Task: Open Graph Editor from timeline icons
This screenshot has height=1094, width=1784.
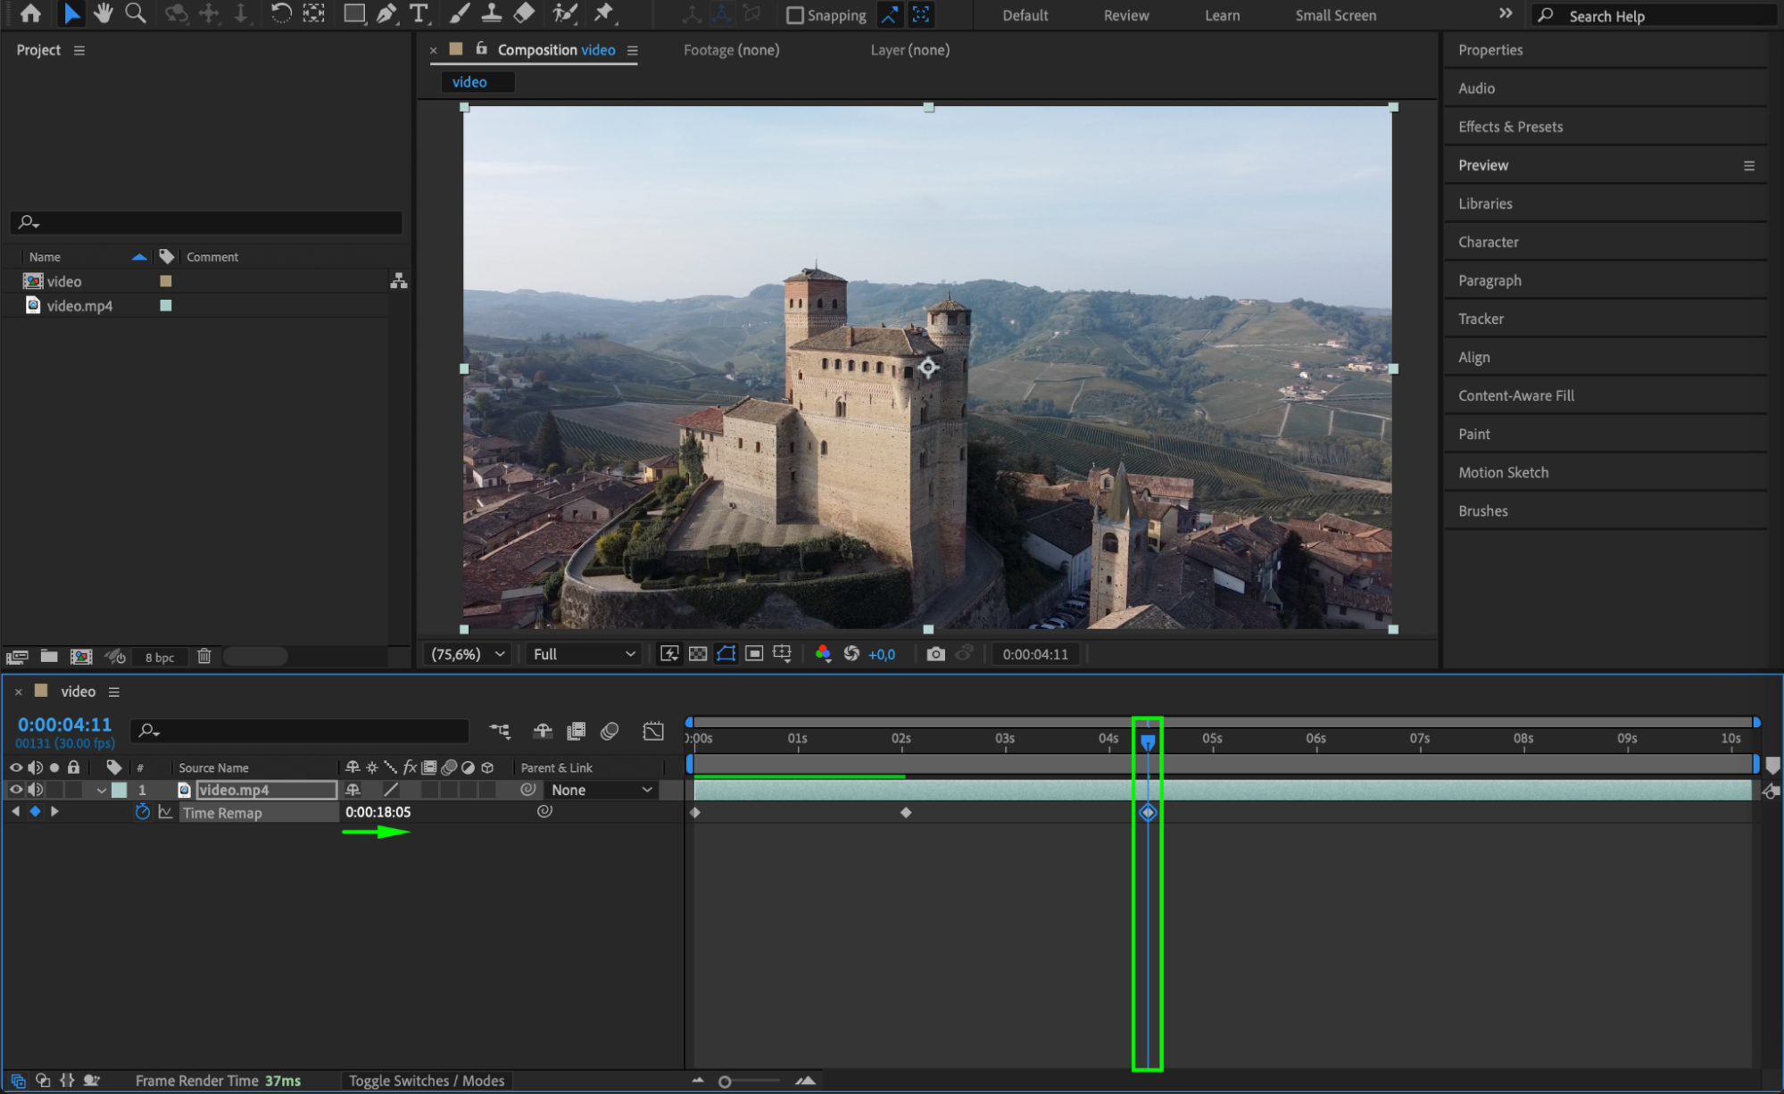Action: pyautogui.click(x=652, y=732)
